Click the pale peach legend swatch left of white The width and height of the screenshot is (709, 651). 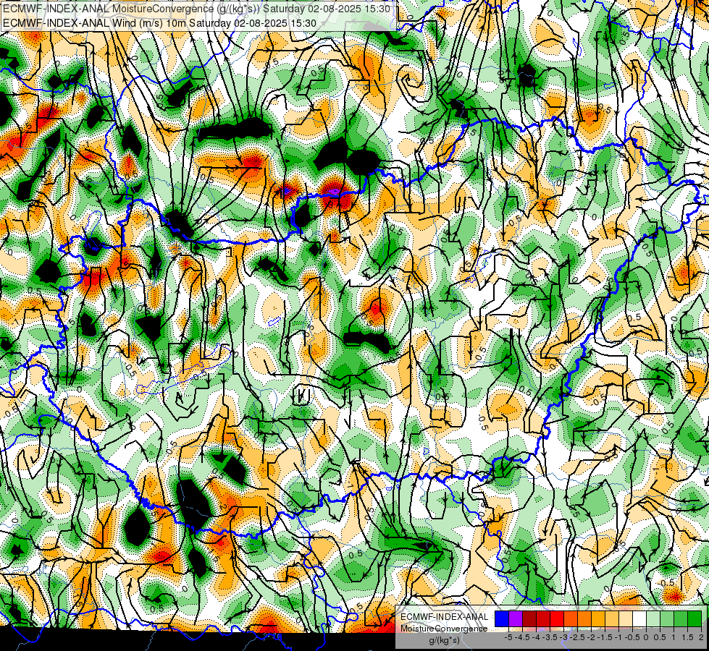(626, 618)
